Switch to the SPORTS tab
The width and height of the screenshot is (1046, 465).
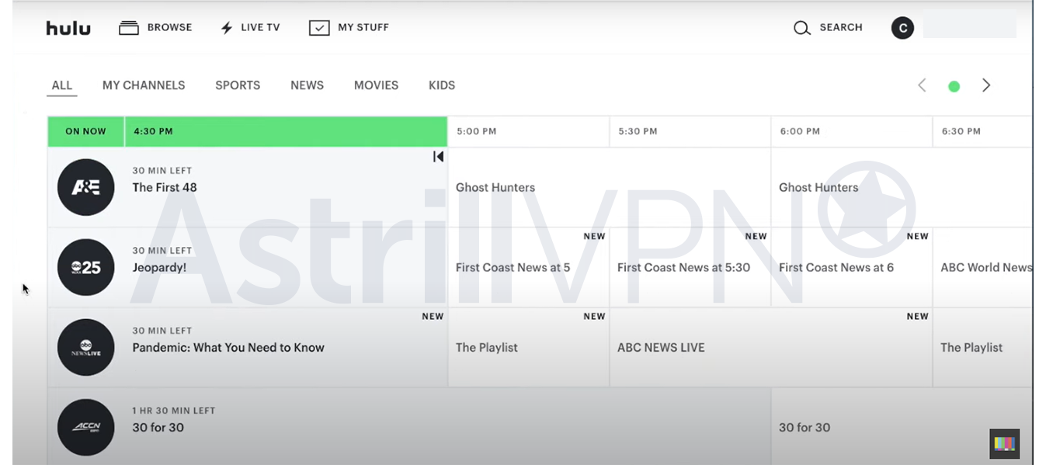[x=238, y=85]
